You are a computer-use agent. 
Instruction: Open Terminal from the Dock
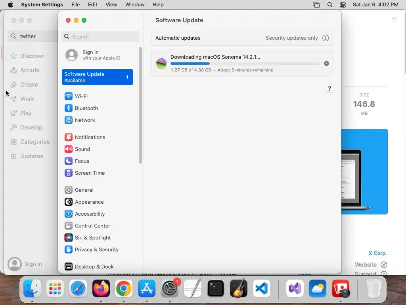point(215,288)
